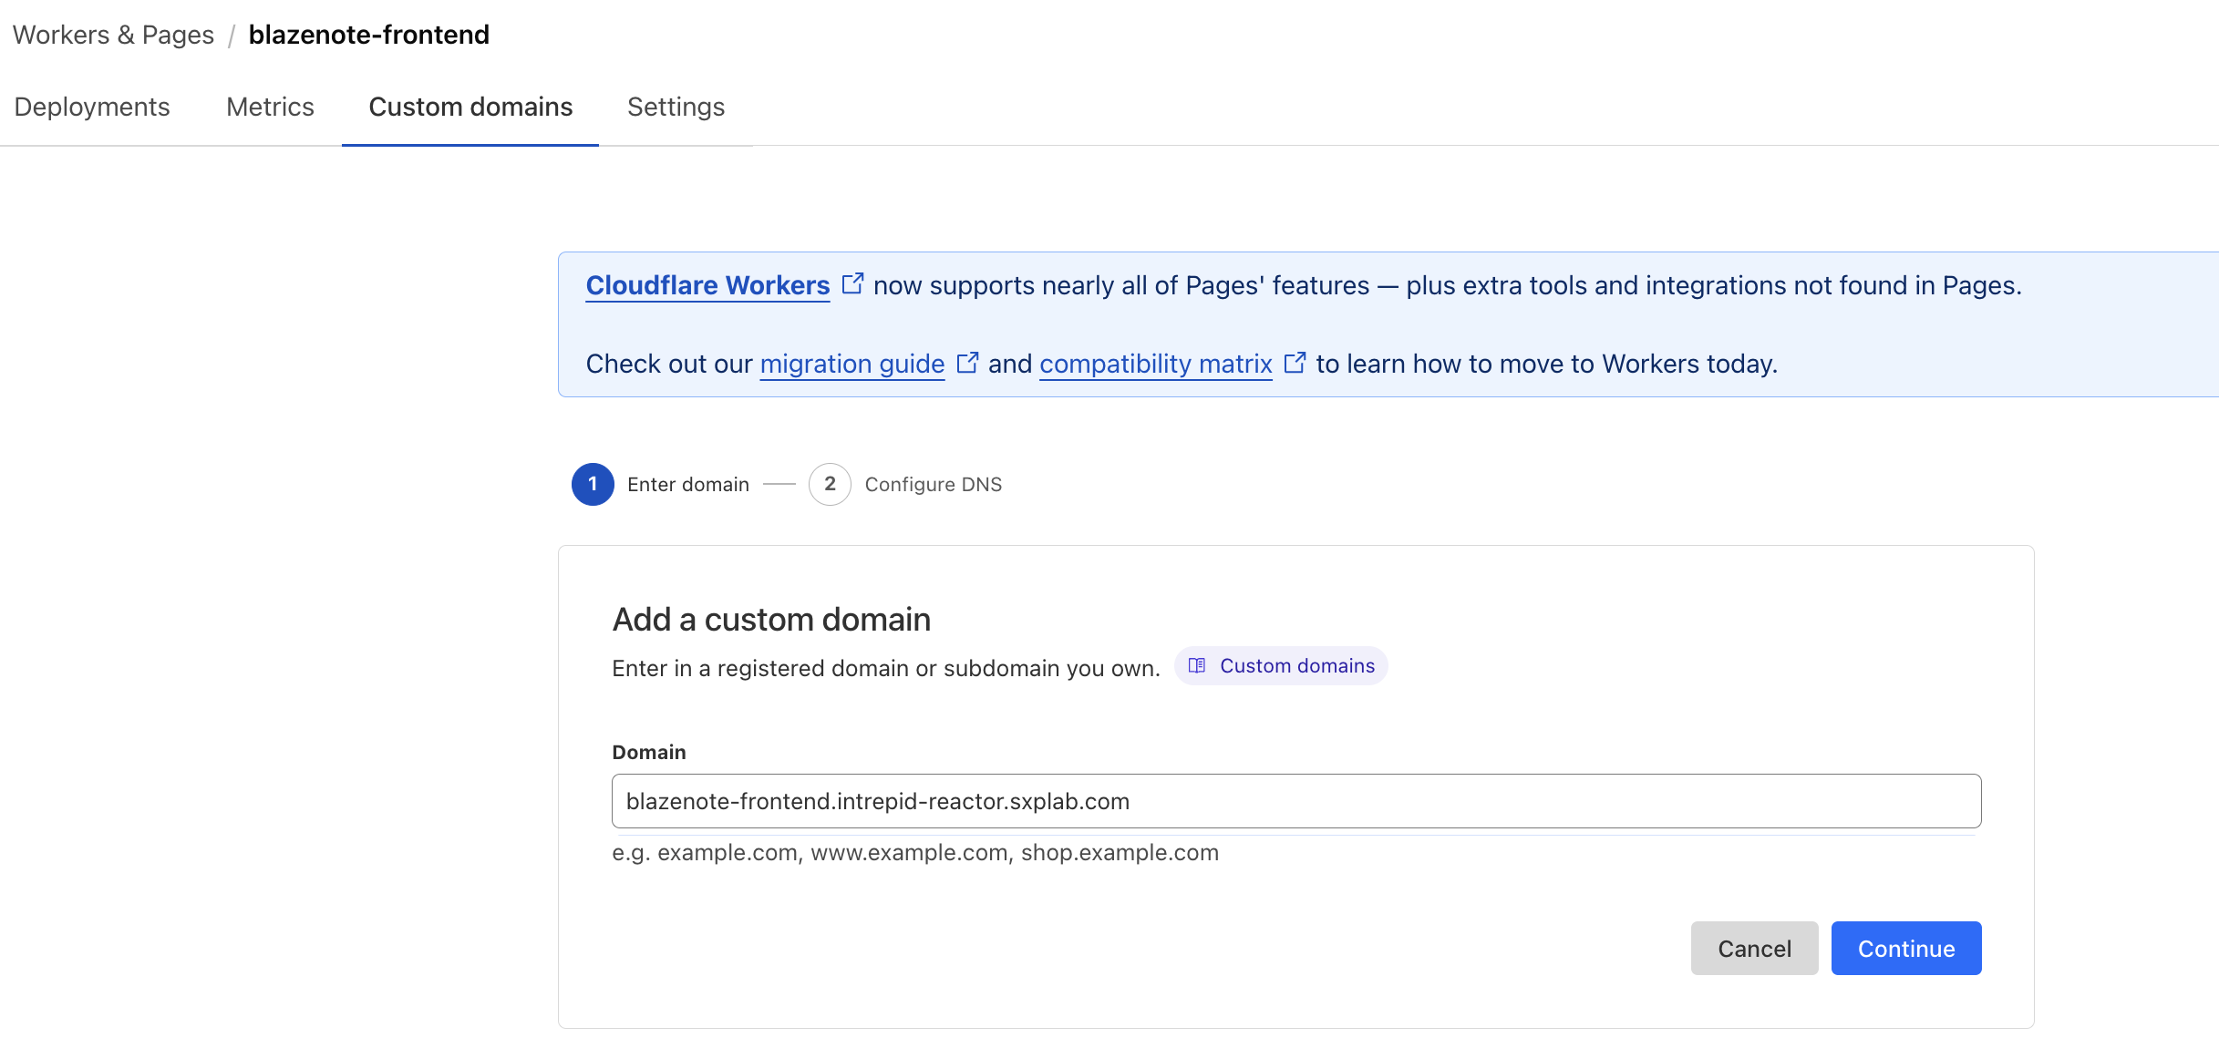Click the Custom domains documentation badge
The width and height of the screenshot is (2219, 1048).
[x=1281, y=665]
